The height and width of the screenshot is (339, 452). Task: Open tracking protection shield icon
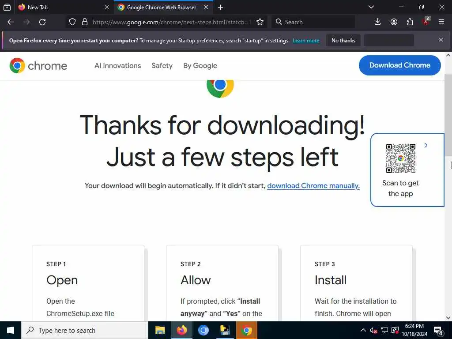pyautogui.click(x=72, y=22)
